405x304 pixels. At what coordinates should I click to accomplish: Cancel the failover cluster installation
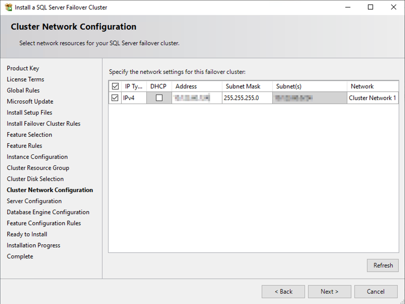[x=376, y=292]
